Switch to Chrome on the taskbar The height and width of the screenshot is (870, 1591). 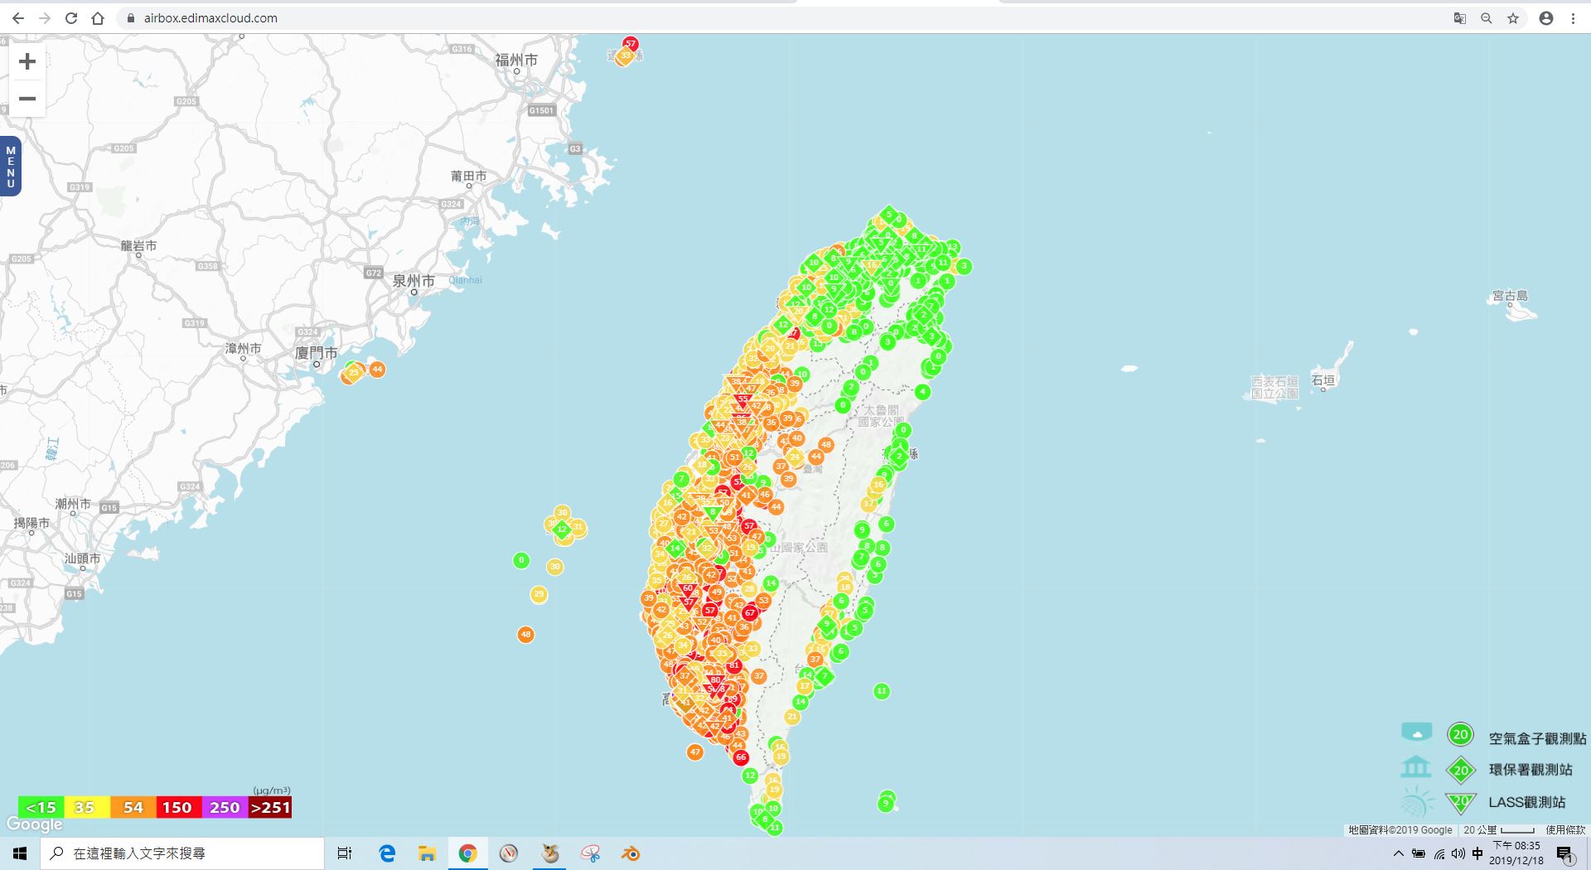[468, 853]
